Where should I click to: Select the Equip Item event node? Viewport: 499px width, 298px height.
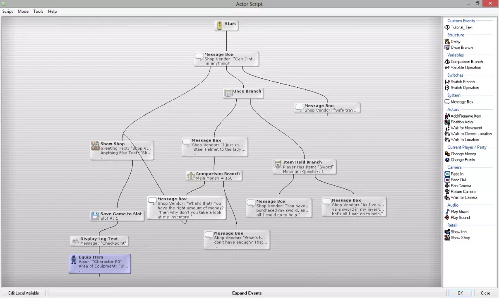(x=100, y=264)
